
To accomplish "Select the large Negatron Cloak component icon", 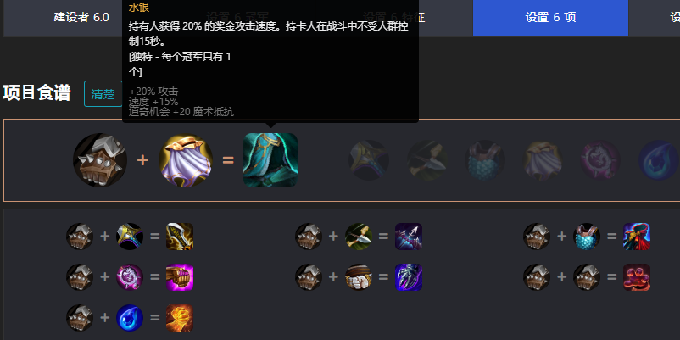I will point(186,160).
